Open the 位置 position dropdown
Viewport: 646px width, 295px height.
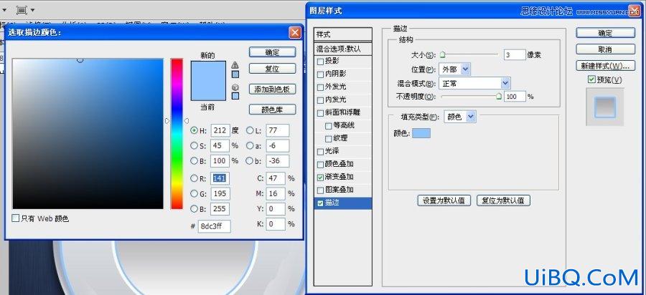click(455, 69)
